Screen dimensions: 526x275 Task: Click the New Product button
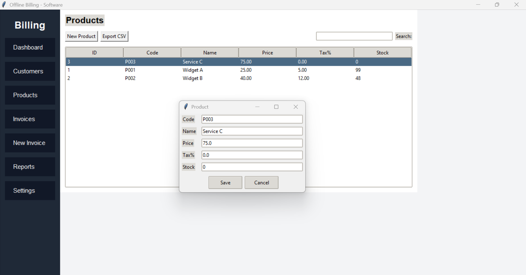pyautogui.click(x=81, y=36)
